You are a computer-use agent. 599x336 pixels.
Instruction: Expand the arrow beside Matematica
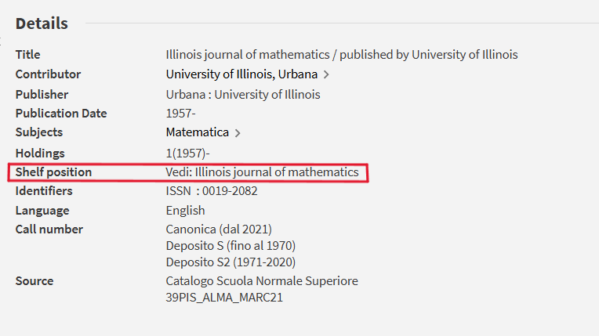point(238,133)
